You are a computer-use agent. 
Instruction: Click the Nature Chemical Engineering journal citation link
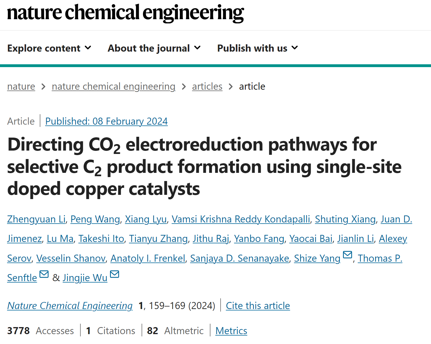pyautogui.click(x=70, y=306)
